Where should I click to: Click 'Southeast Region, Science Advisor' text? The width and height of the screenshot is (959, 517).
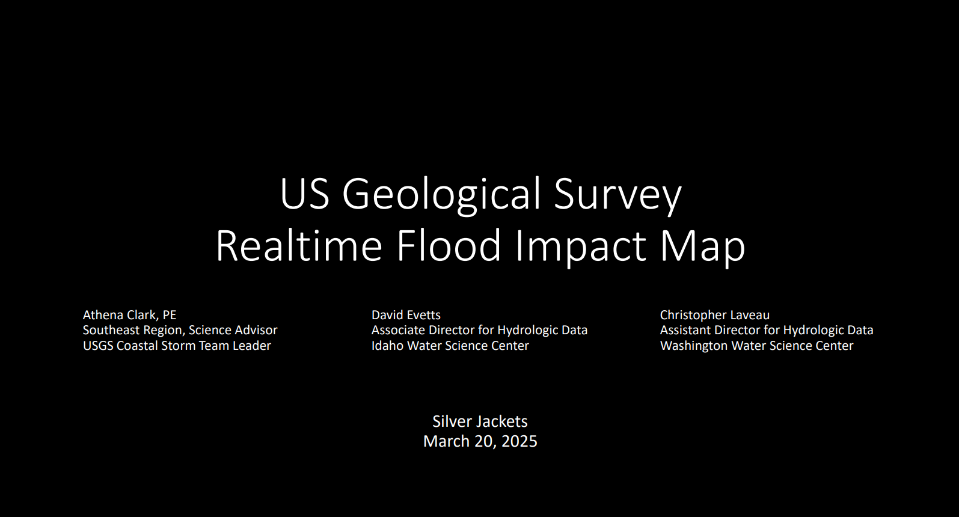click(x=180, y=330)
